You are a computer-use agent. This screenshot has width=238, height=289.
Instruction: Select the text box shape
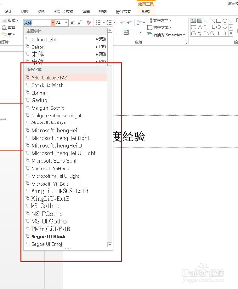193,21
